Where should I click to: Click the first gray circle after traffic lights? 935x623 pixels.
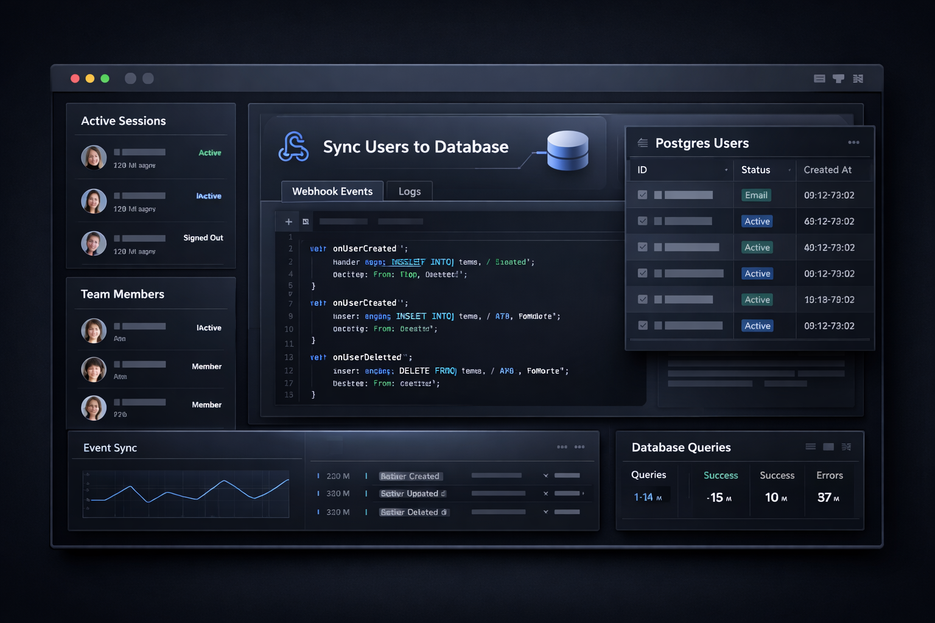pyautogui.click(x=130, y=78)
